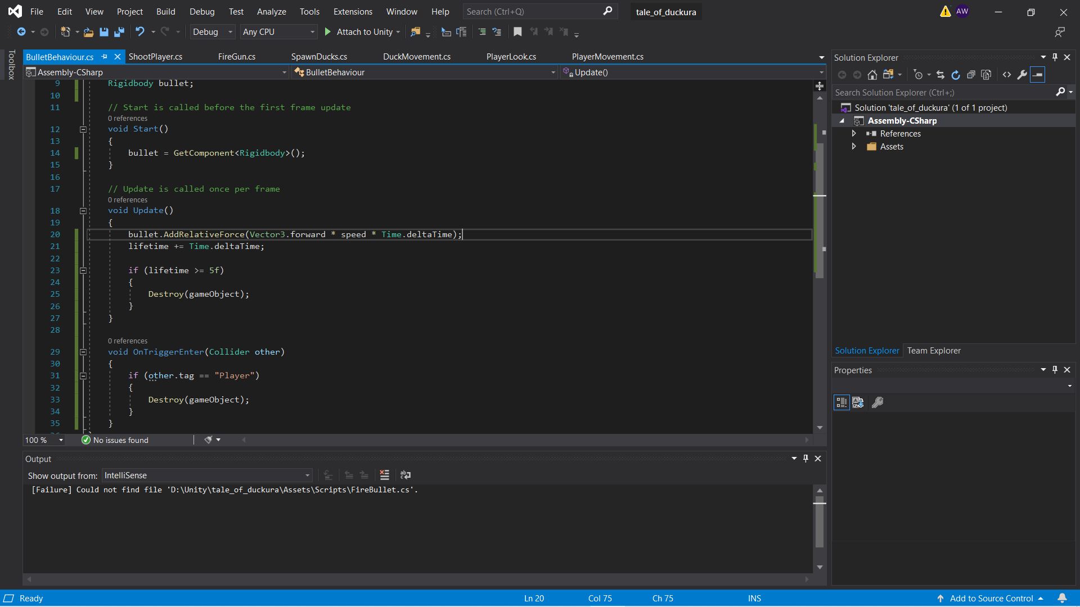Switch to the ShootPlayer.cs tab

(155, 57)
